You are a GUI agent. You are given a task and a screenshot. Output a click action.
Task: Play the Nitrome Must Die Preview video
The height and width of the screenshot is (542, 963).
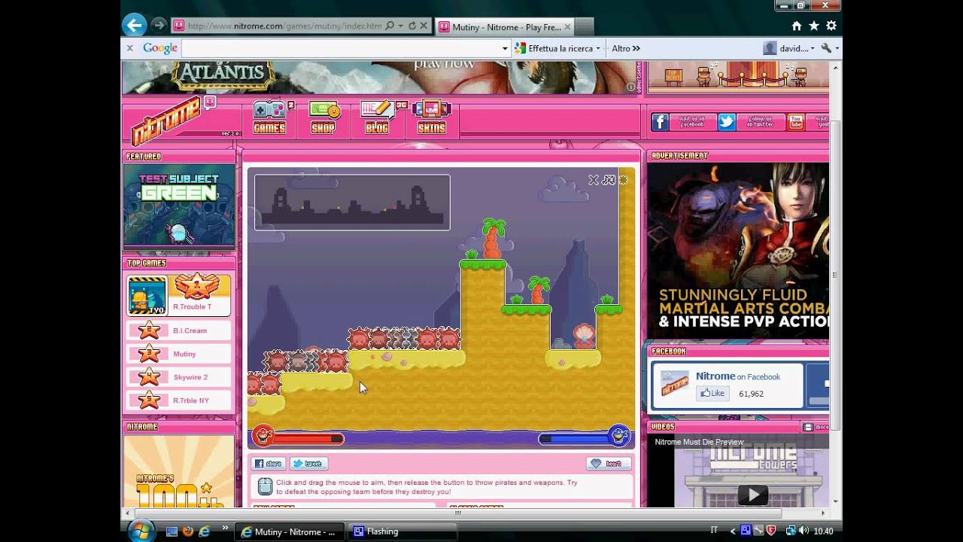coord(752,495)
